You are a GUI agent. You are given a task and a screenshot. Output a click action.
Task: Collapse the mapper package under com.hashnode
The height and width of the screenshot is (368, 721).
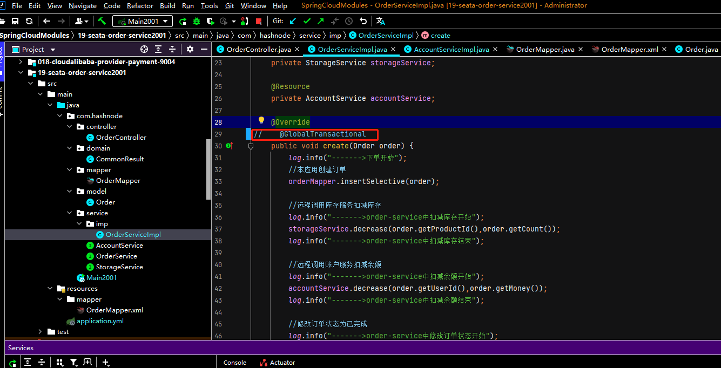point(70,170)
